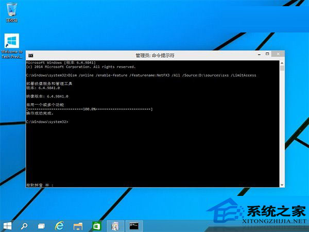Click the Command Prompt title bar text
Image resolution: width=309 pixels, height=232 pixels.
[x=155, y=56]
